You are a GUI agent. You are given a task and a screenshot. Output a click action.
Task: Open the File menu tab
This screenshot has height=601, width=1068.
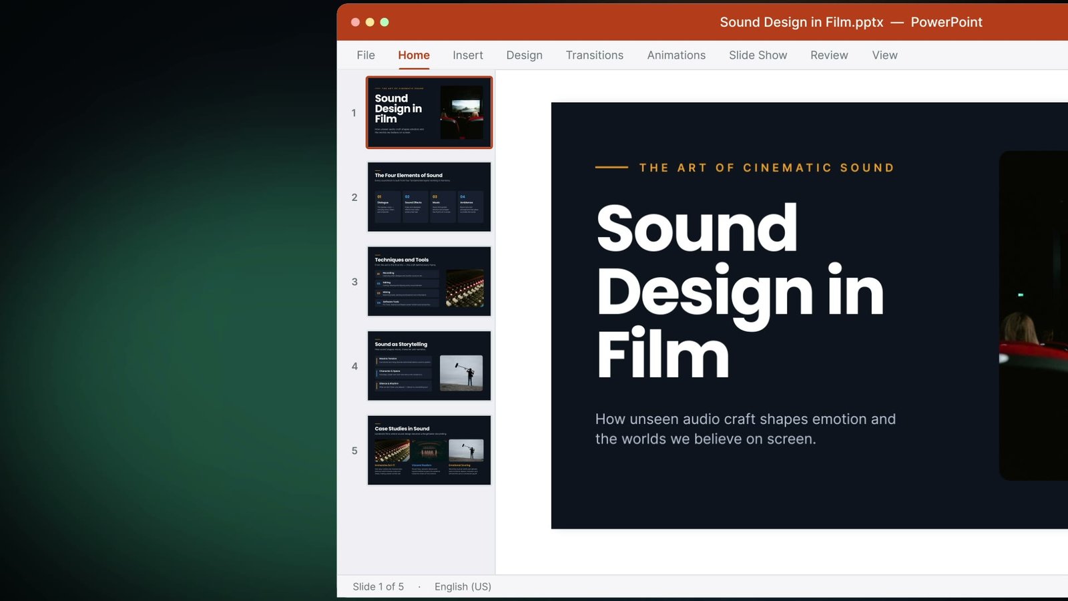(366, 55)
